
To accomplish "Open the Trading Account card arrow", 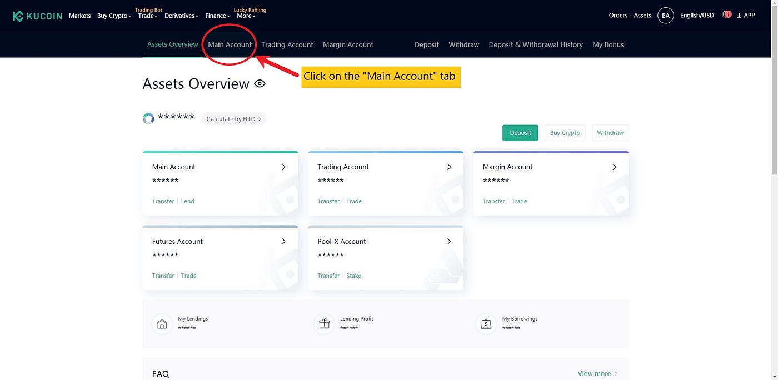I will [449, 167].
